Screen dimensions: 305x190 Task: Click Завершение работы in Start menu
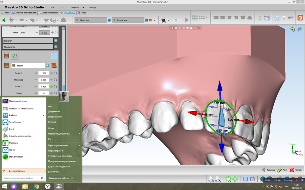[59, 178]
